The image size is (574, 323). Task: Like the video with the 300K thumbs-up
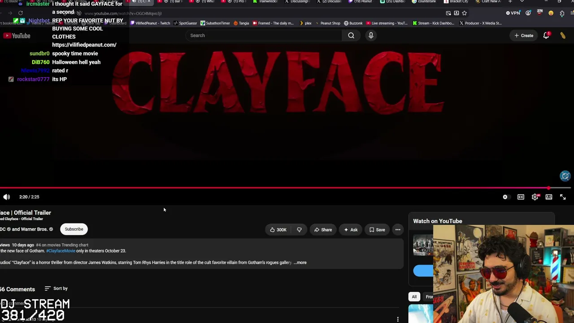point(278,230)
